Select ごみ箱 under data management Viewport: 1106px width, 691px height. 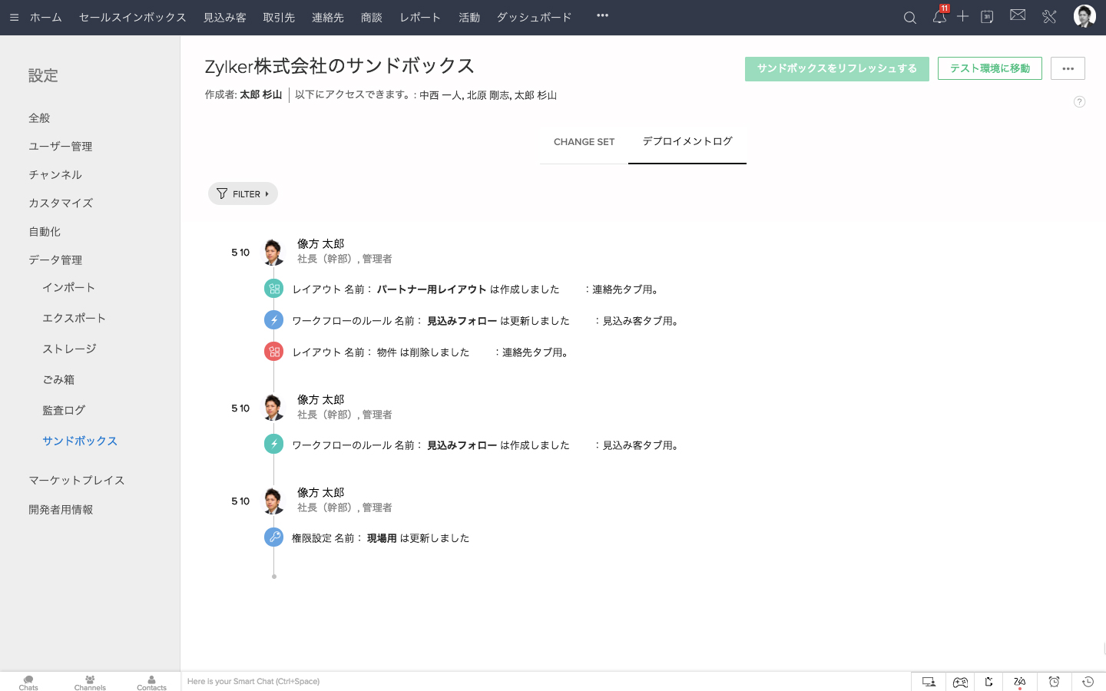click(58, 379)
